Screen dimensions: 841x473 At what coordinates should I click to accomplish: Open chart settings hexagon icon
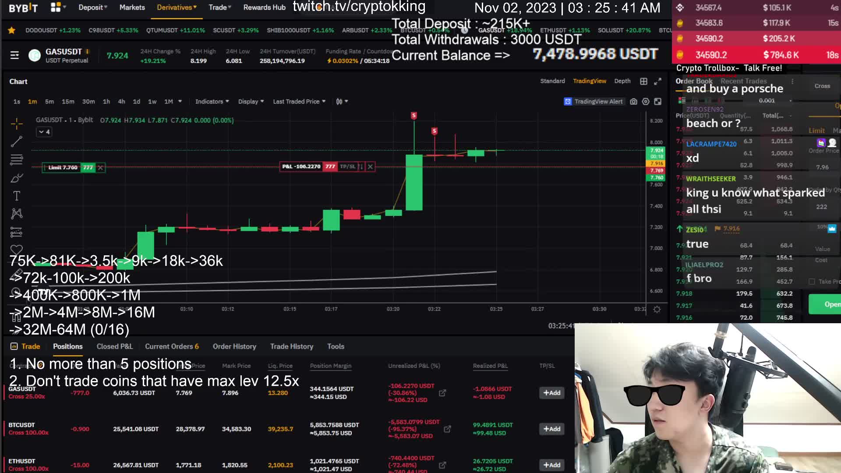click(646, 102)
